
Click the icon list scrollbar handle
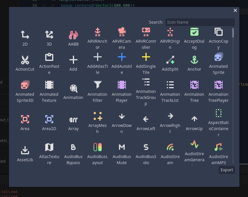point(233,33)
